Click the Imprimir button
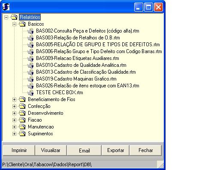Viewport: 220px width, 170px height. pyautogui.click(x=19, y=150)
